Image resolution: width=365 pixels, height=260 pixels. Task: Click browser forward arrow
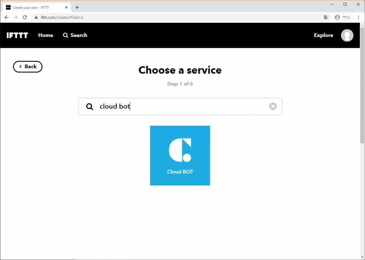click(x=16, y=17)
